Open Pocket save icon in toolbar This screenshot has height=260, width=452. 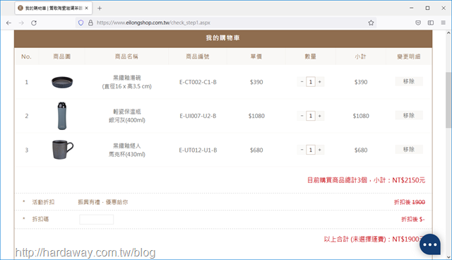[418, 23]
